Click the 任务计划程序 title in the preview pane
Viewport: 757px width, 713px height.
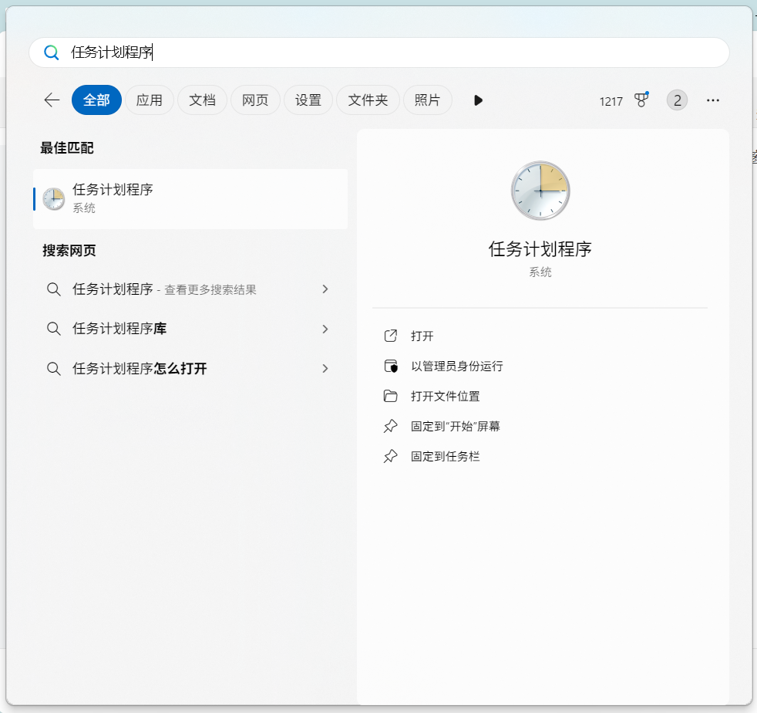coord(540,249)
